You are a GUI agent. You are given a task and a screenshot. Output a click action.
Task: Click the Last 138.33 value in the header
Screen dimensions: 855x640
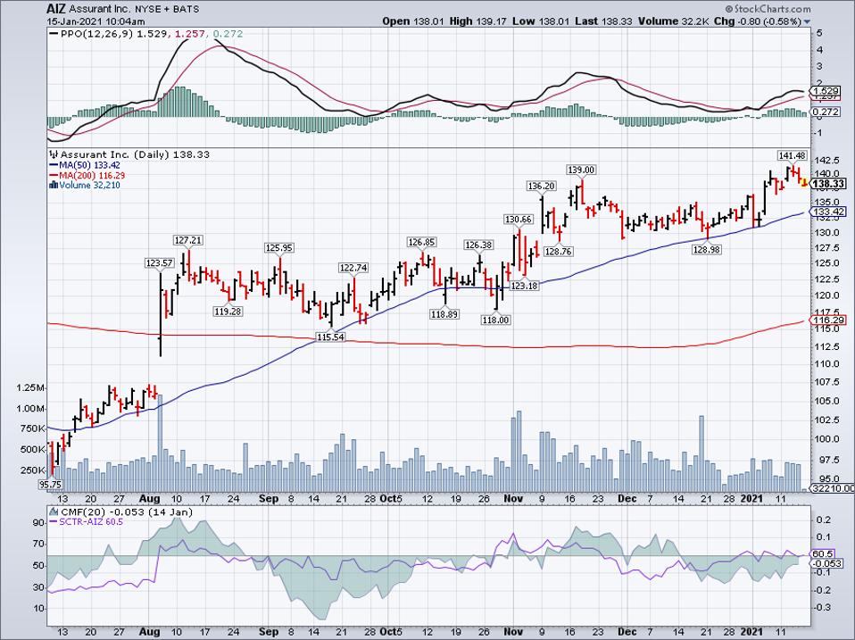tap(603, 21)
